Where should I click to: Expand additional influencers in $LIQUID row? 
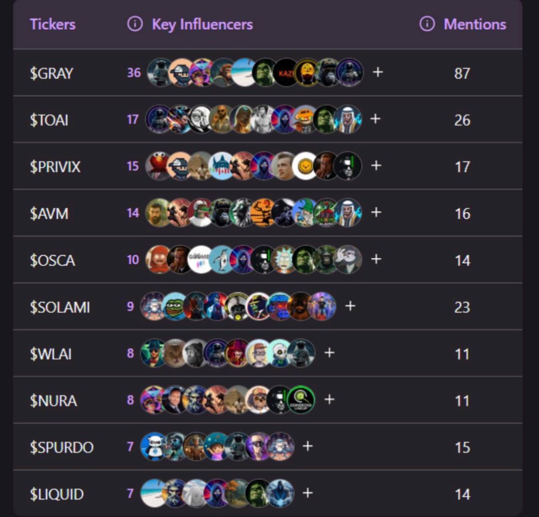click(308, 493)
